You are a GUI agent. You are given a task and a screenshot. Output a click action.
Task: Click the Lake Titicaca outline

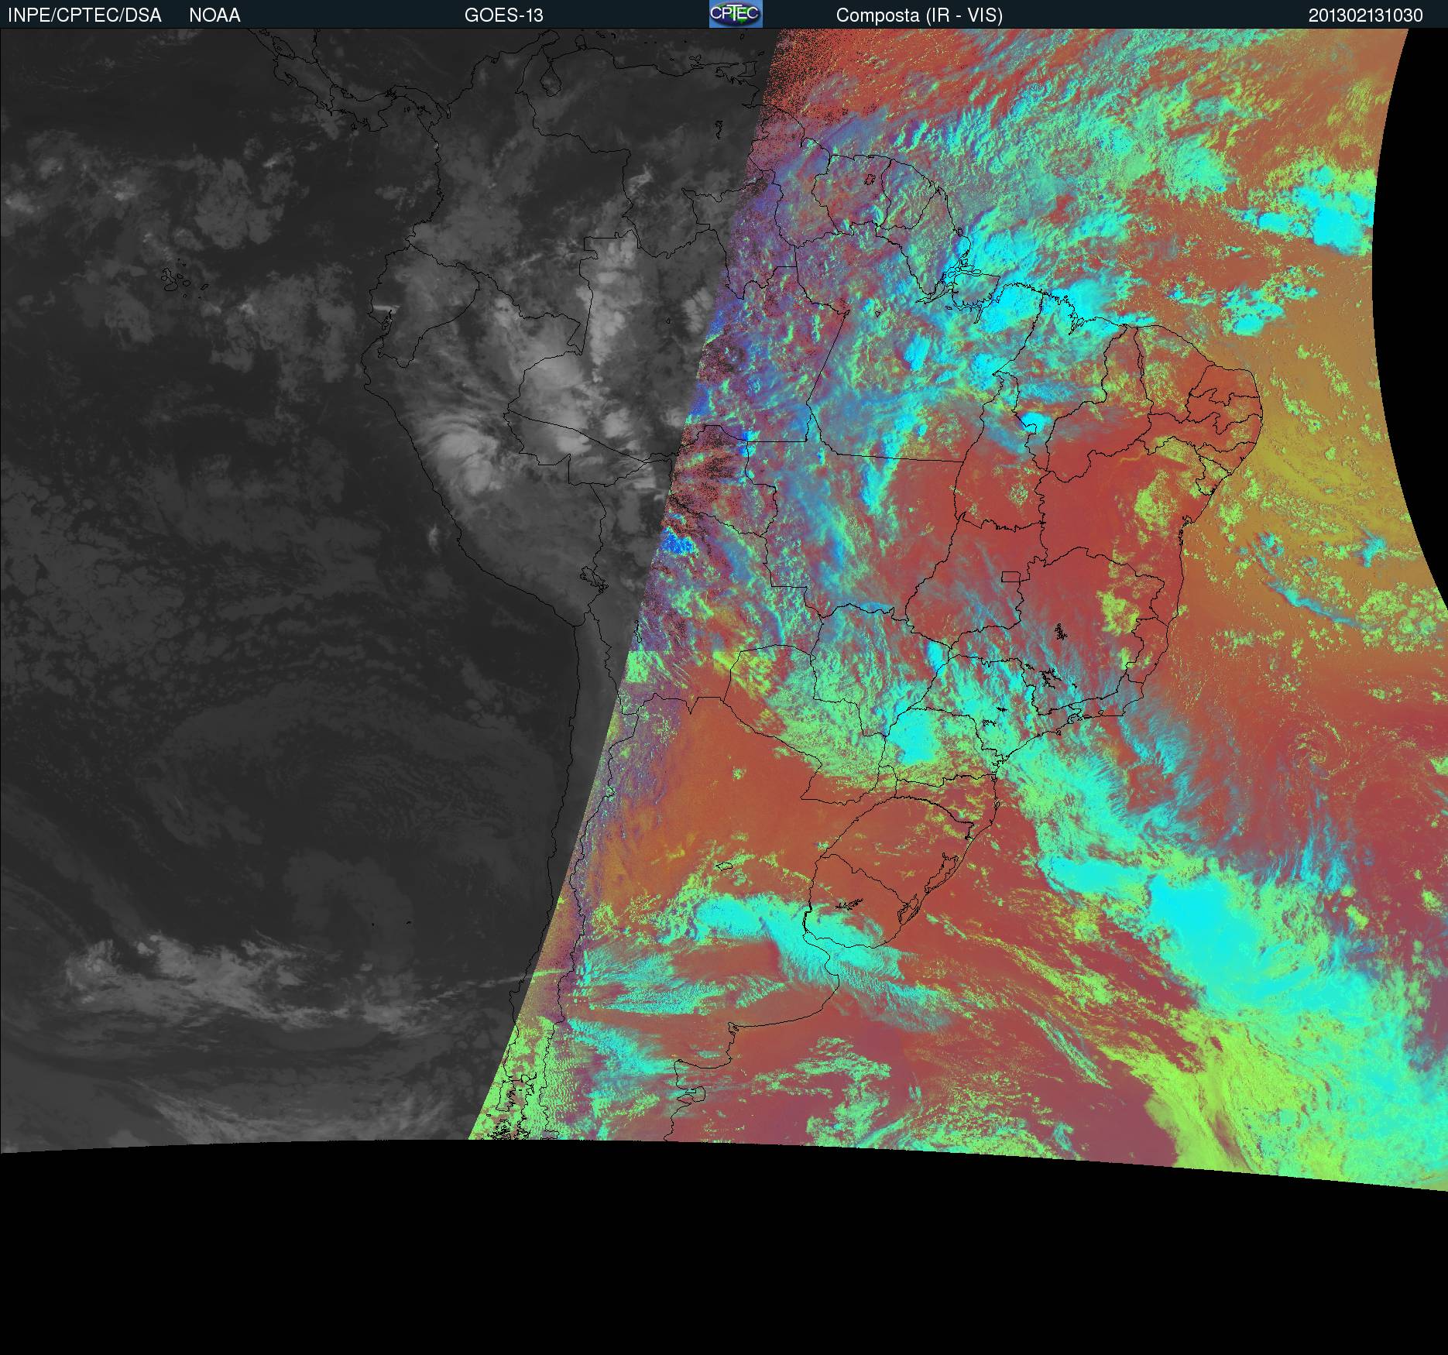click(593, 577)
